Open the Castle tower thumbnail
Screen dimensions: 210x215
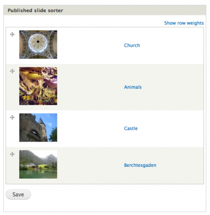tap(38, 128)
